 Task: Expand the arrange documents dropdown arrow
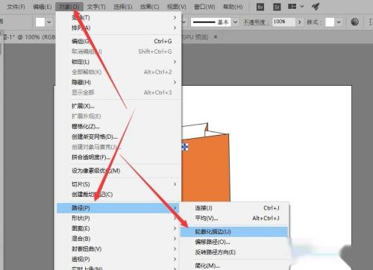302,7
